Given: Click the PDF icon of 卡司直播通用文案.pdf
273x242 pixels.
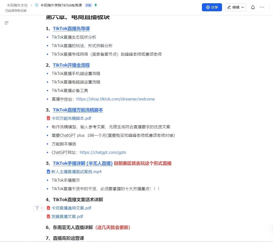Looking at the screenshot, I should (x=48, y=208).
